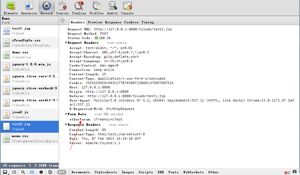The image size is (300, 175).
Task: Switch to the Cookies tab
Action: 131,22
